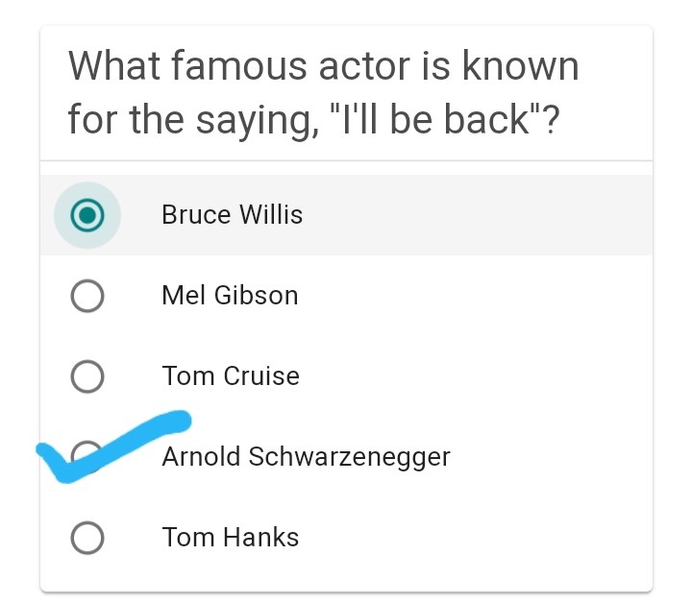This screenshot has height=603, width=692.
Task: Click the surname "Schwarzenegger"
Action: click(350, 458)
